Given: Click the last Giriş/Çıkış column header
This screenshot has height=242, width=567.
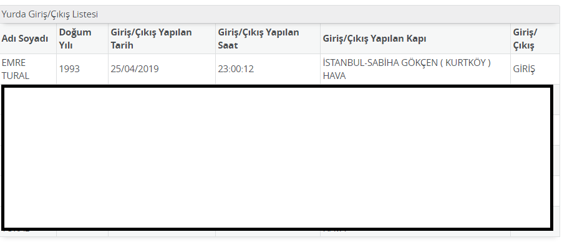Looking at the screenshot, I should (525, 39).
